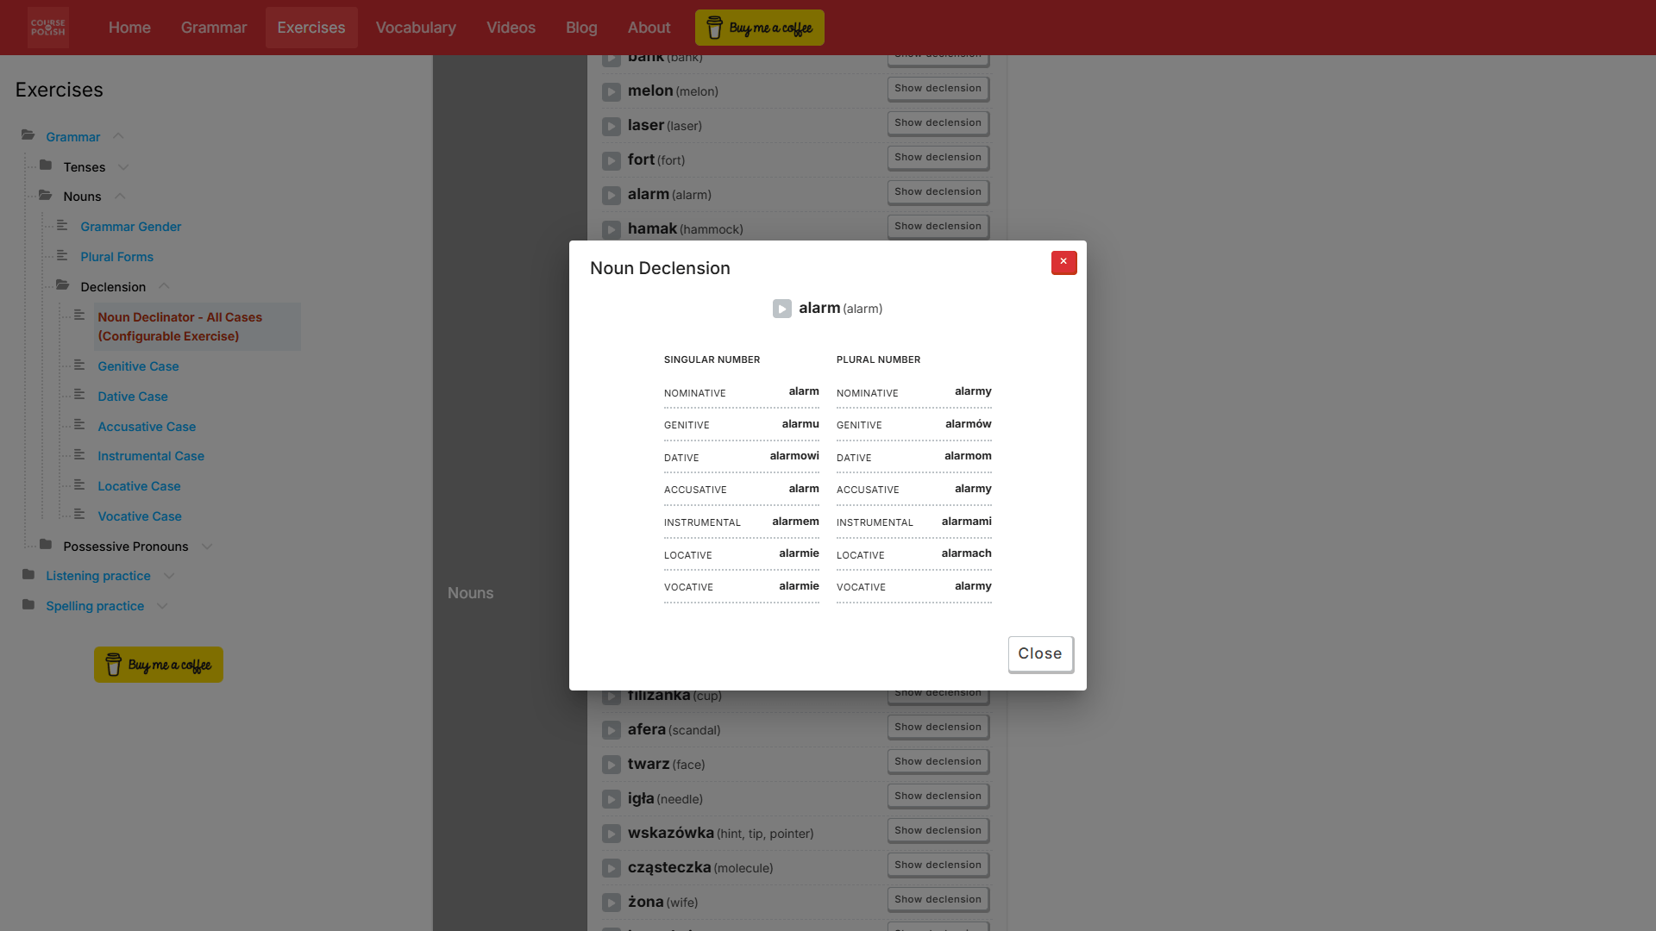
Task: Play pronunciation of "żona"
Action: pos(612,903)
